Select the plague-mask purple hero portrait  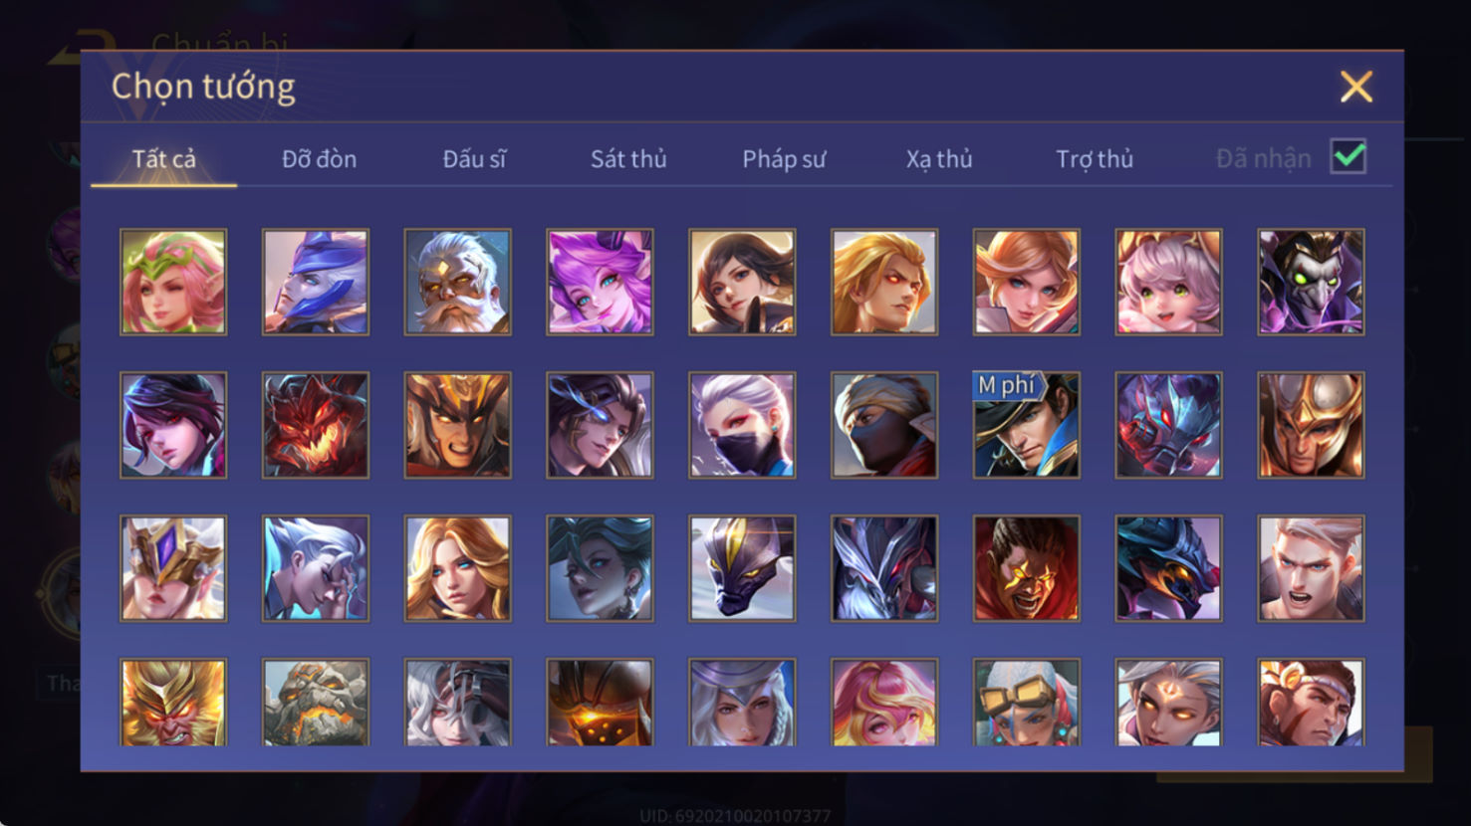pyautogui.click(x=1311, y=282)
